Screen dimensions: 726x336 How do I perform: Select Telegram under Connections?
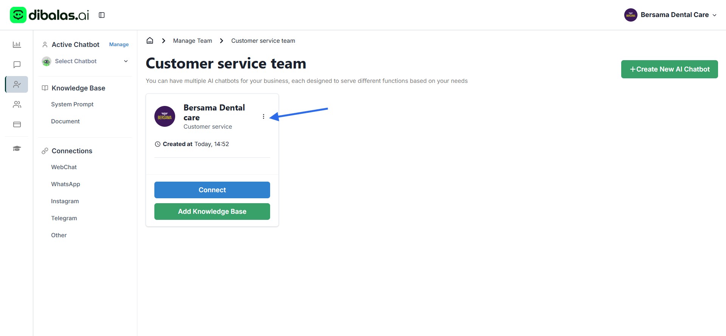point(64,218)
